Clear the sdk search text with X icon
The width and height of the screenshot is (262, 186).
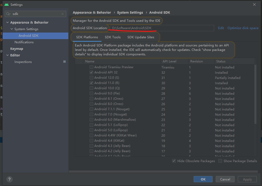pyautogui.click(x=63, y=14)
